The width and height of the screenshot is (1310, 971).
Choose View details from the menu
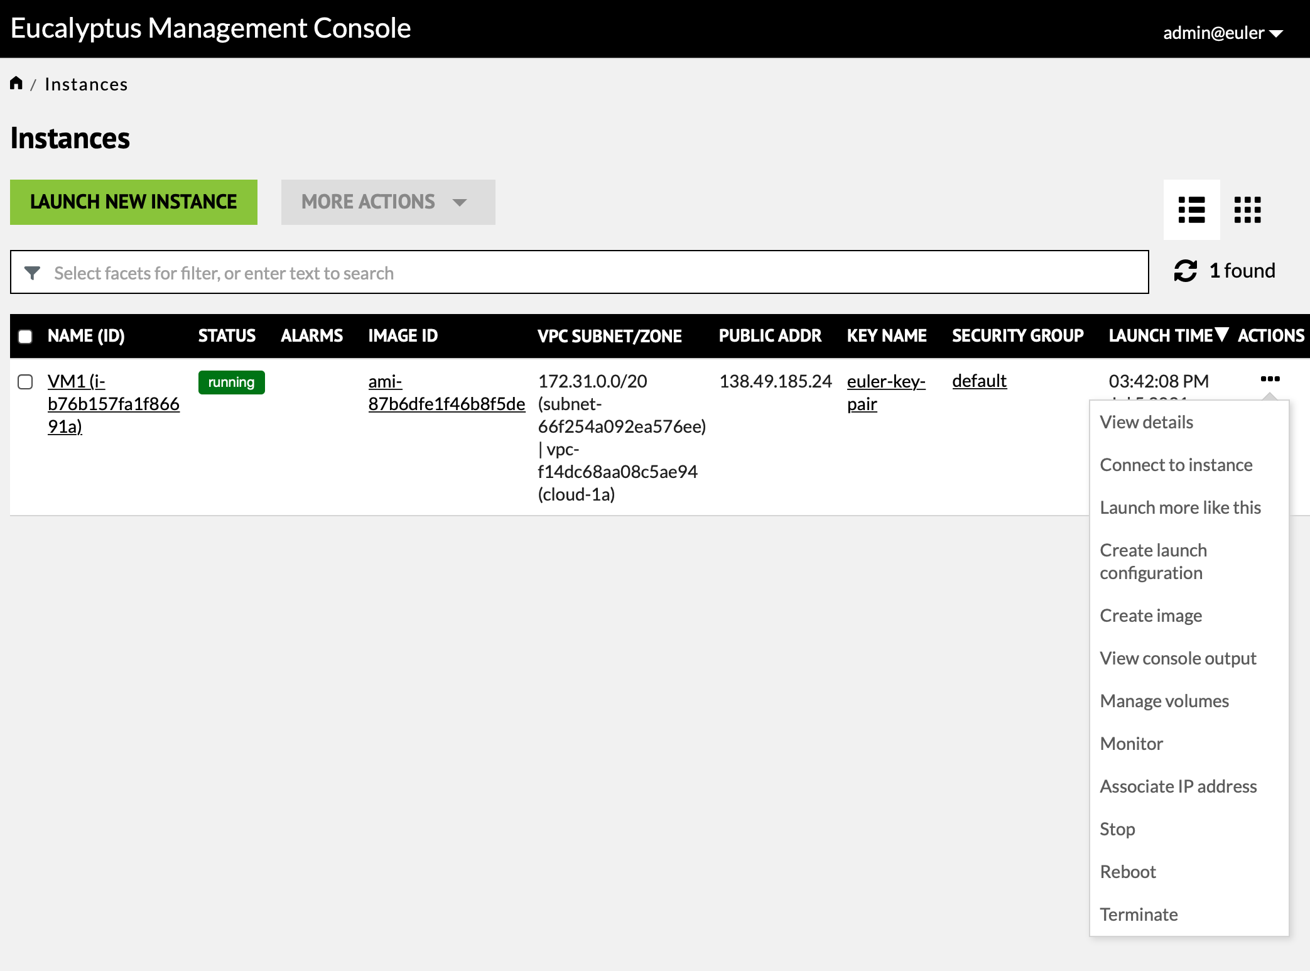coord(1146,422)
